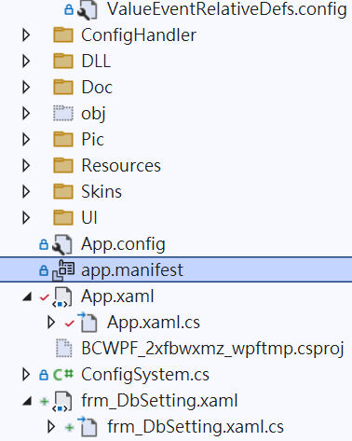Expand the Resources folder node
Viewport: 352px width, 441px height.
26,166
